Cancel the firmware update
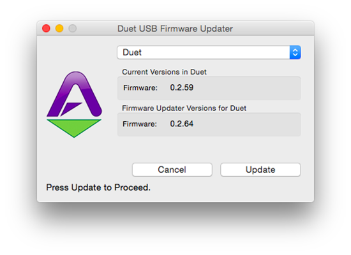Viewport: 351px width, 255px height. pyautogui.click(x=172, y=170)
